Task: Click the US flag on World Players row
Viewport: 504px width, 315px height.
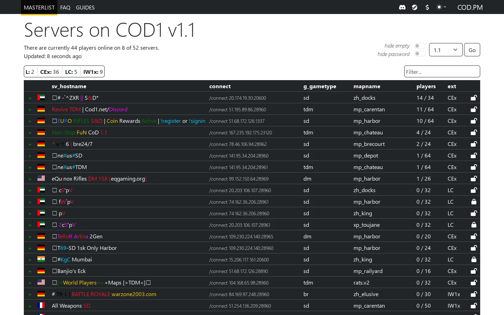Action: pos(41,282)
